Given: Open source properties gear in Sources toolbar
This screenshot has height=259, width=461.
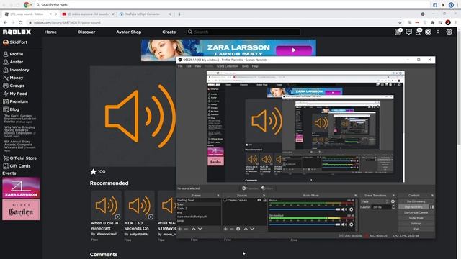Looking at the screenshot, I should [x=238, y=229].
